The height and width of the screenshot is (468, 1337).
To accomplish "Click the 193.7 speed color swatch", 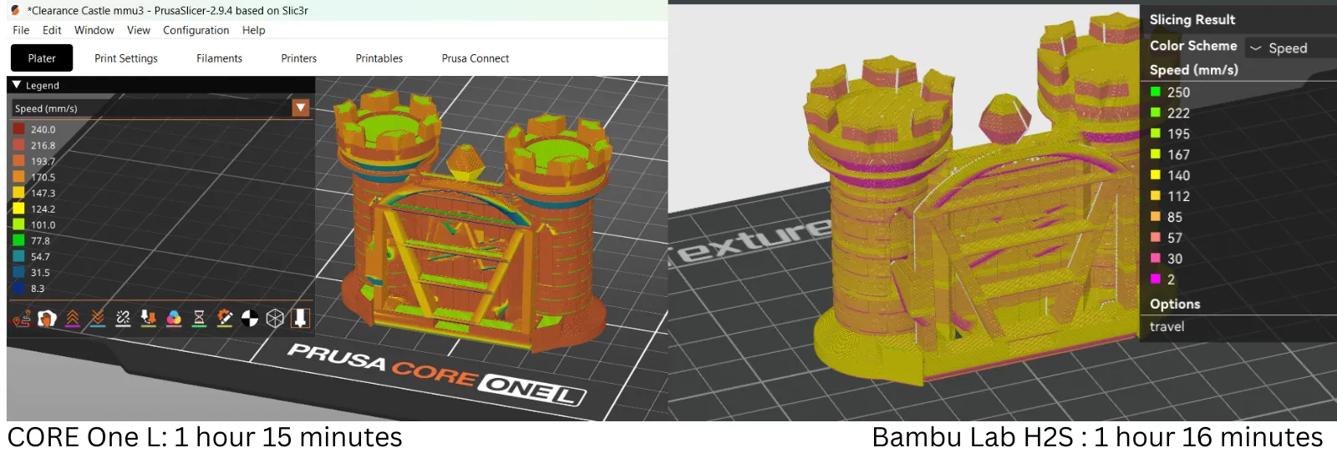I will (18, 161).
